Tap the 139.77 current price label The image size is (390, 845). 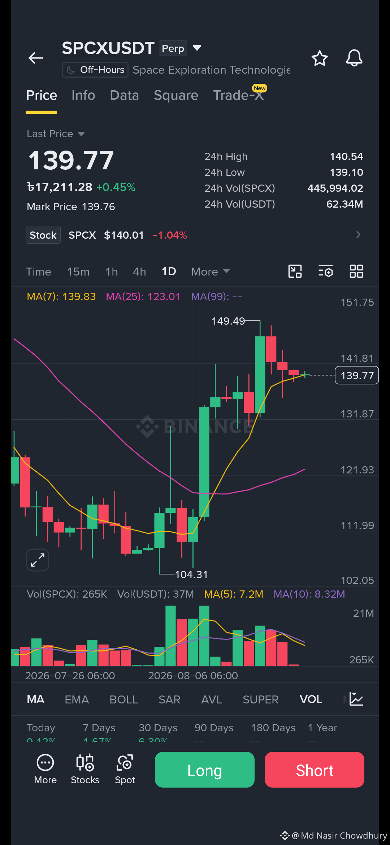[x=357, y=376]
